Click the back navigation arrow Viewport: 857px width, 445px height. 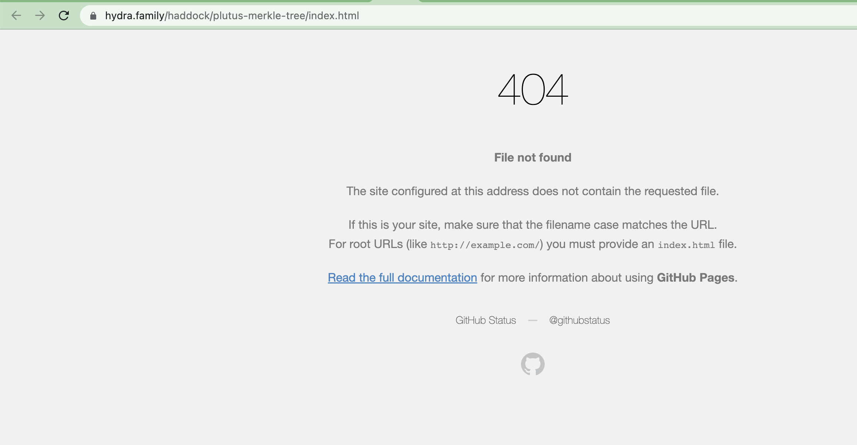tap(16, 16)
